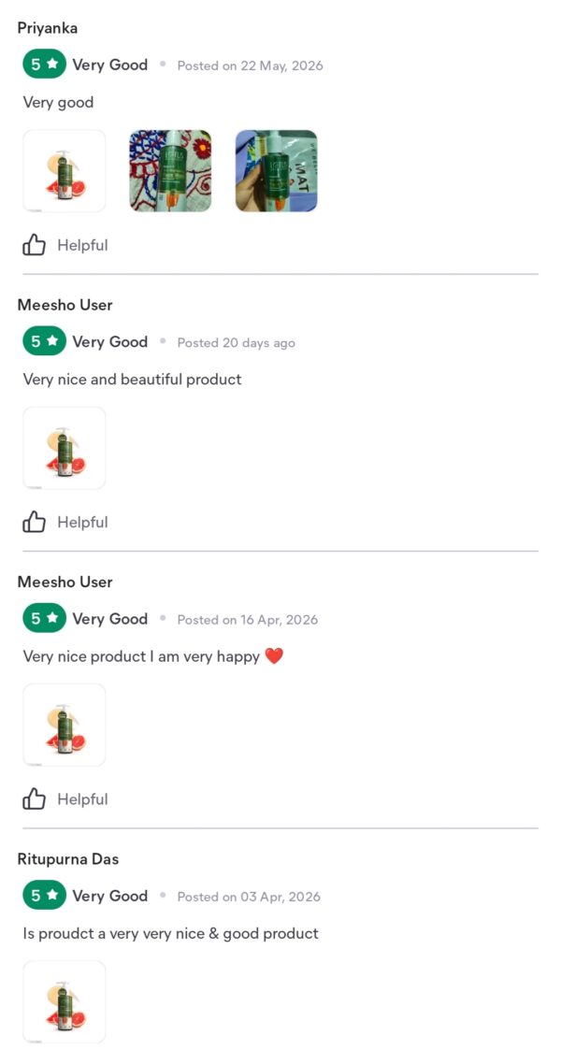This screenshot has width=561, height=1064.
Task: Click reviewer name Priyanka
Action: (48, 28)
